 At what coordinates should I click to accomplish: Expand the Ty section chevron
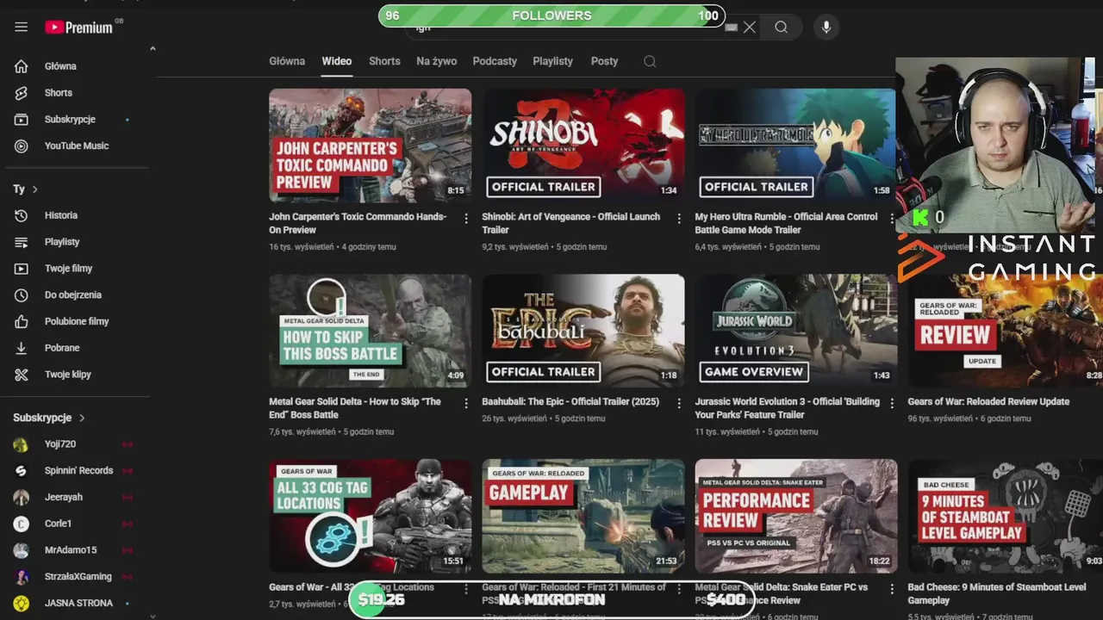tap(34, 189)
